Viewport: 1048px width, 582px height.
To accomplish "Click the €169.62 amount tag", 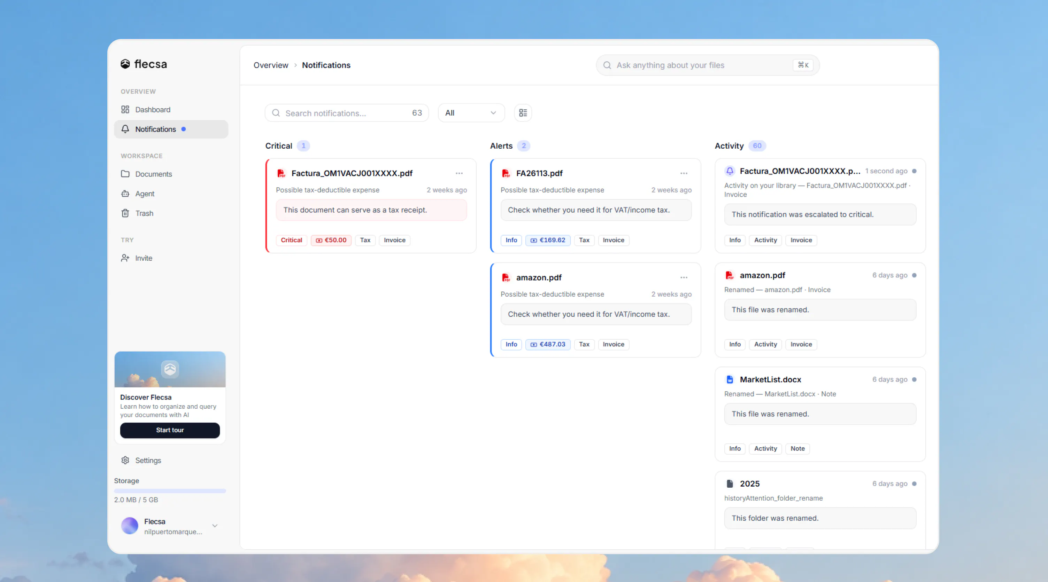I will [548, 240].
